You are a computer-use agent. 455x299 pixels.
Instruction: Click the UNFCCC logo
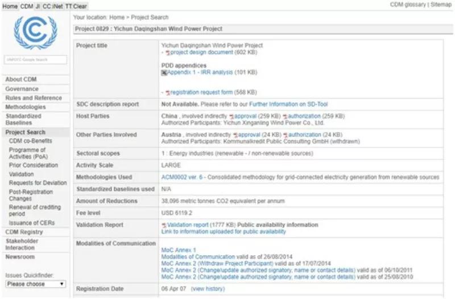click(35, 34)
